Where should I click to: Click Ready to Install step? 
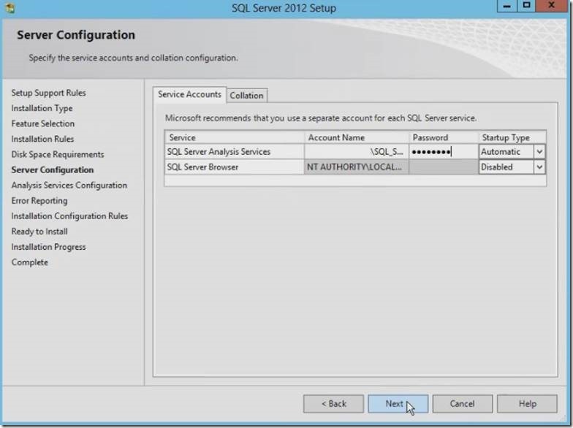(39, 231)
